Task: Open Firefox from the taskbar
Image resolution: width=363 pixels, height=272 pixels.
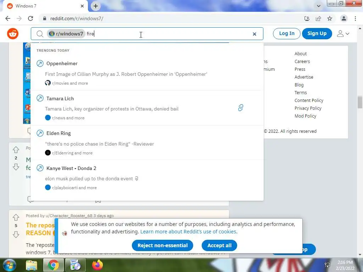Action: tap(97, 265)
